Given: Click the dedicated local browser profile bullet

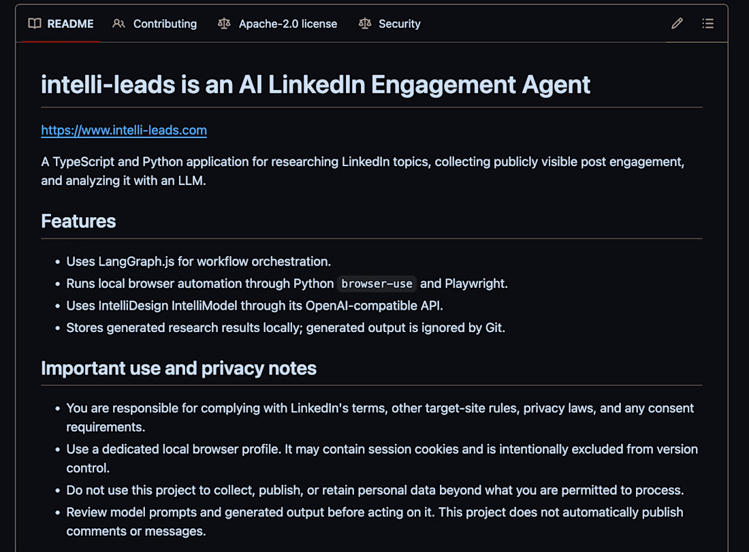Looking at the screenshot, I should (x=382, y=458).
